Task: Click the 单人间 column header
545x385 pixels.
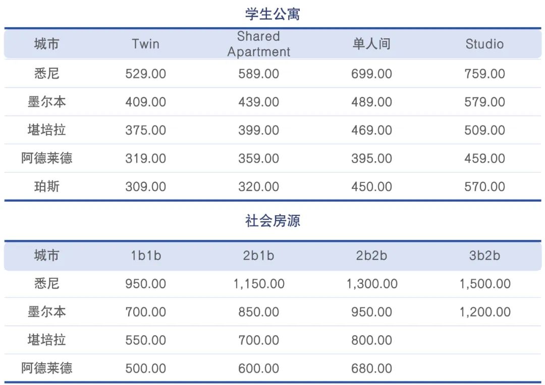Action: (371, 44)
